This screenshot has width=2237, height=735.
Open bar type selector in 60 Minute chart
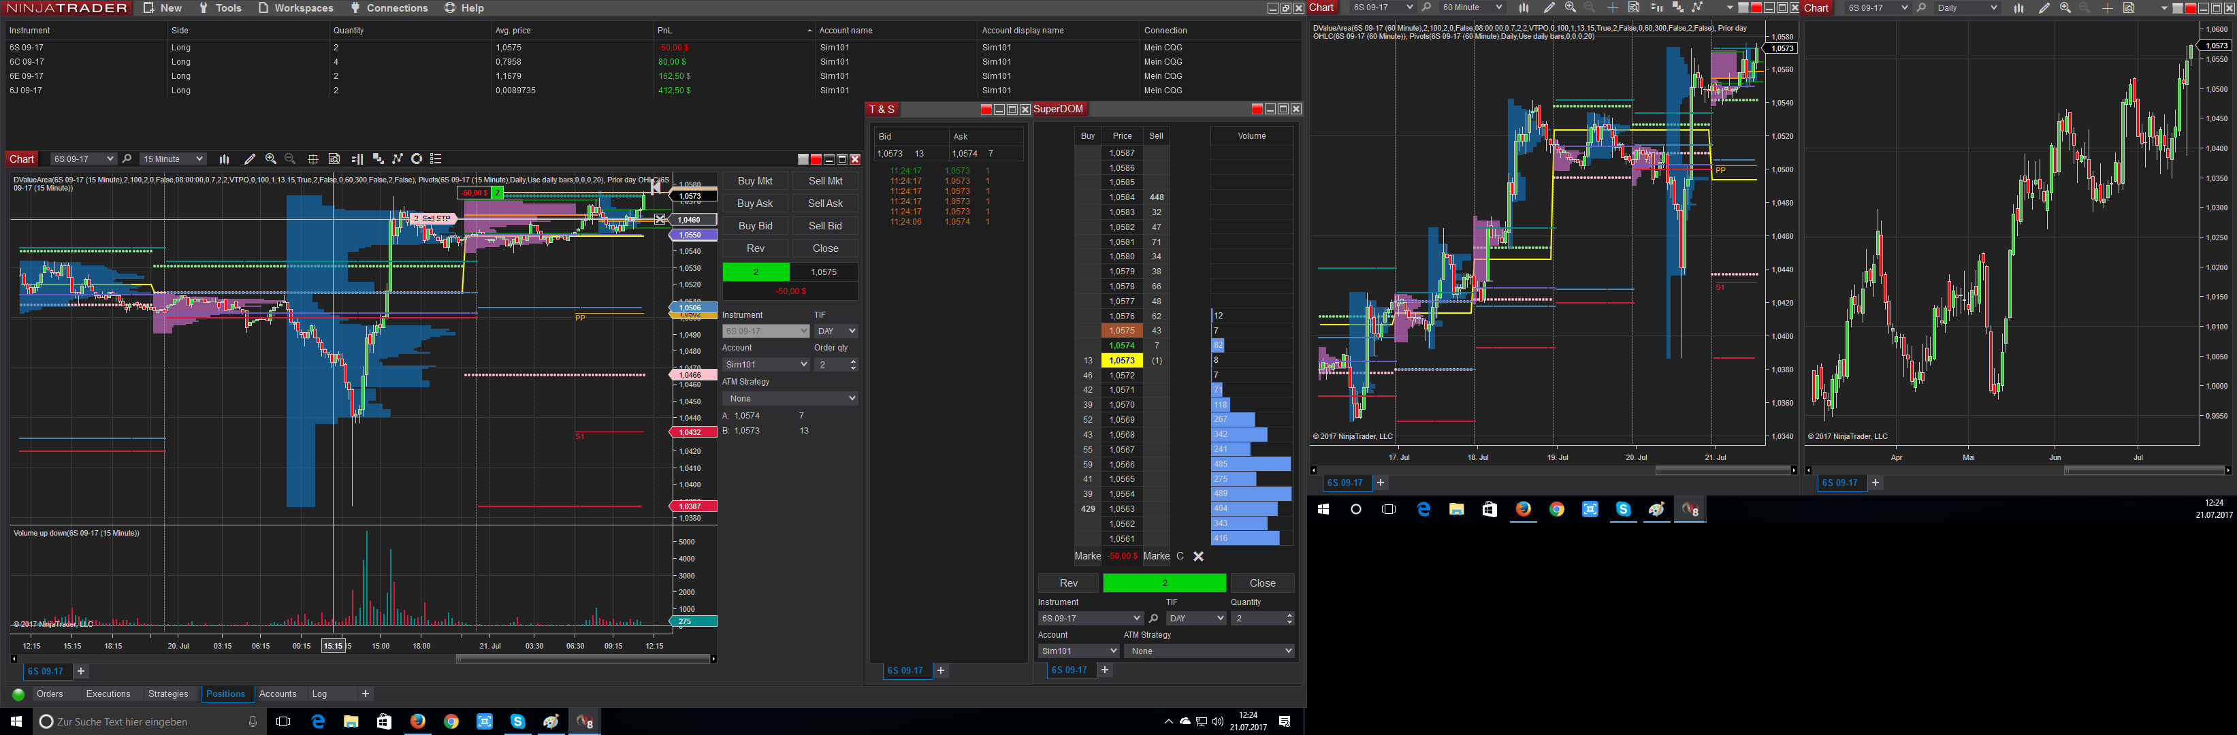1523,7
